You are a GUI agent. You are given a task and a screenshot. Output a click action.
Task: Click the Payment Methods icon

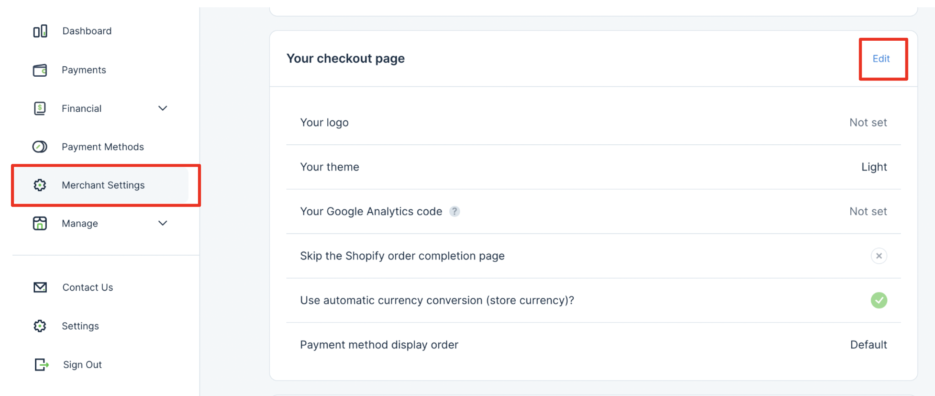tap(40, 147)
